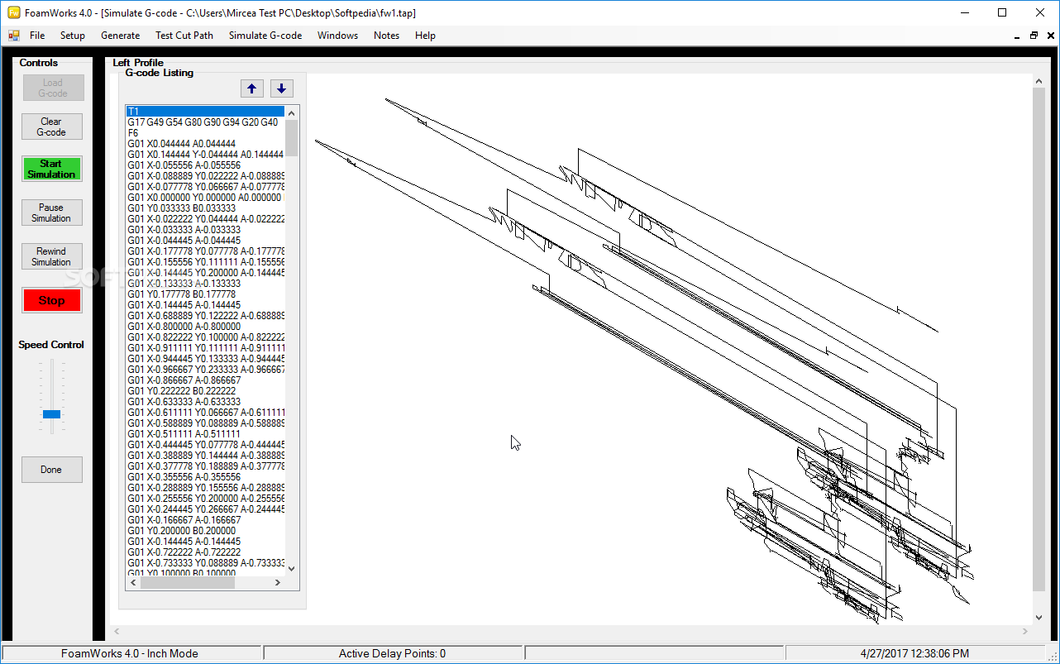Viewport: 1060px width, 664px height.
Task: Select line 'G01 X-0.033333 A-0.033333'
Action: 205,229
